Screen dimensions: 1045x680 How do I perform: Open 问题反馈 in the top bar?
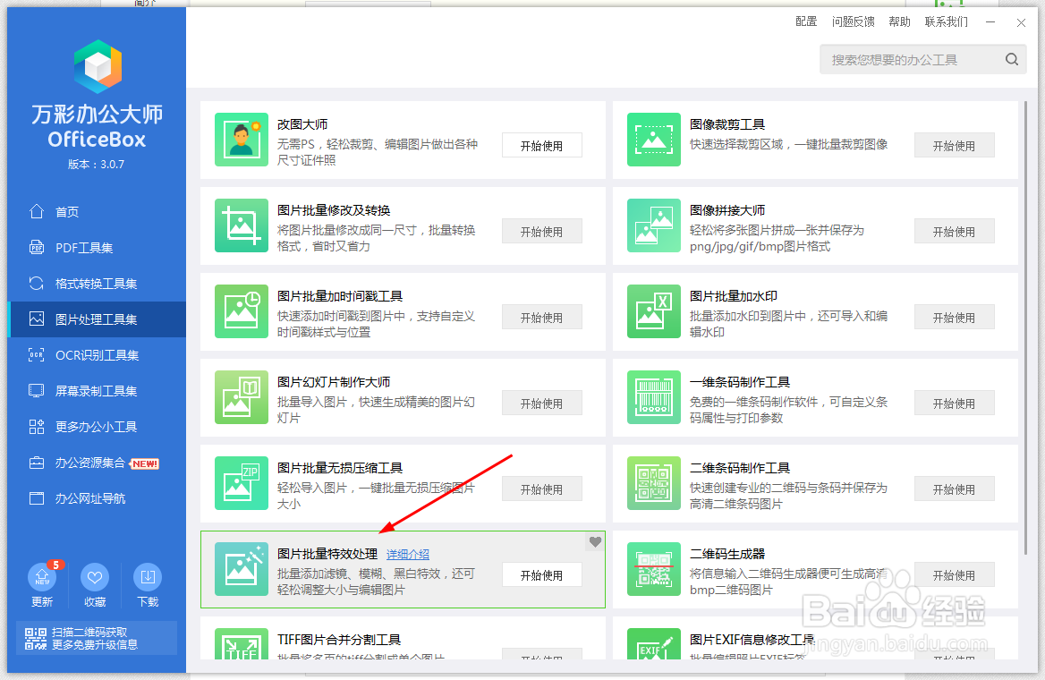pyautogui.click(x=853, y=22)
